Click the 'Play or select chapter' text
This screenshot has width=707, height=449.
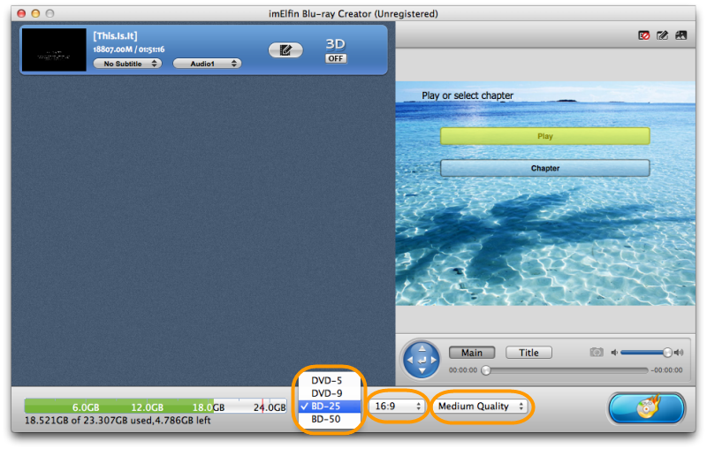tap(468, 95)
